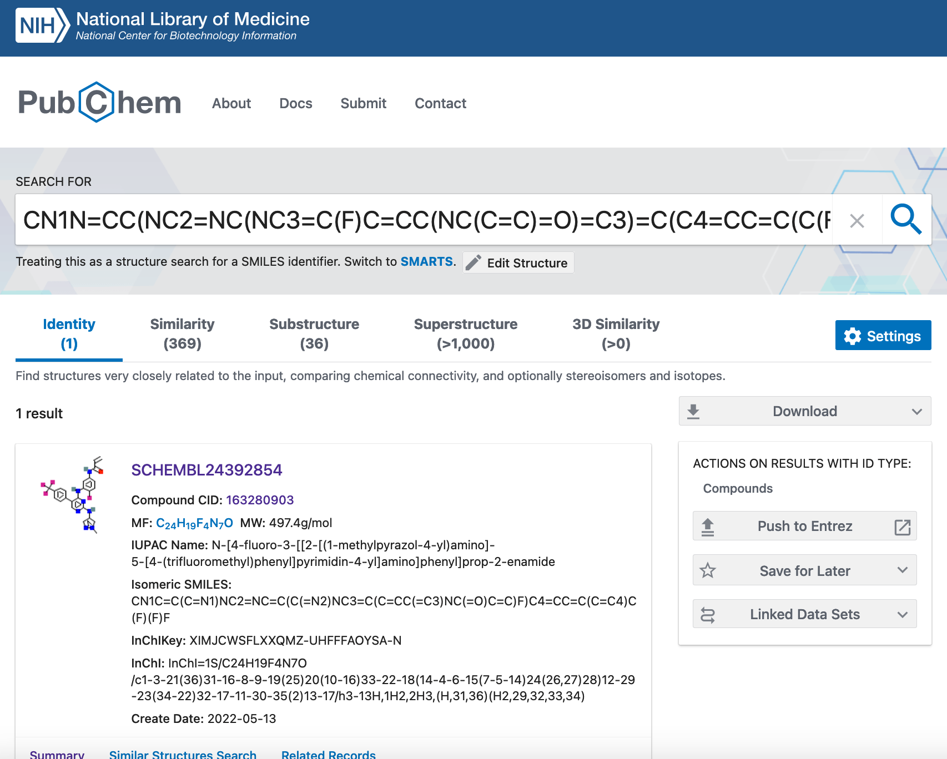Open Similar Structures Search link
This screenshot has height=759, width=947.
coord(183,754)
